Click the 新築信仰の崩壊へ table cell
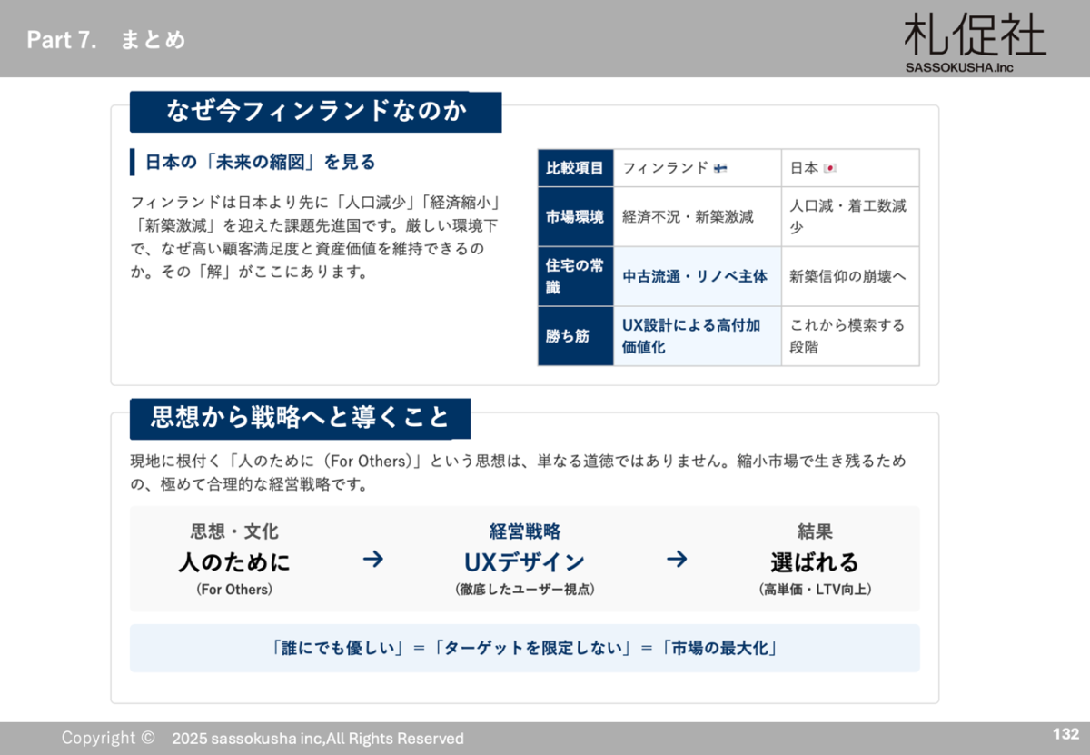This screenshot has width=1090, height=755. click(x=848, y=276)
